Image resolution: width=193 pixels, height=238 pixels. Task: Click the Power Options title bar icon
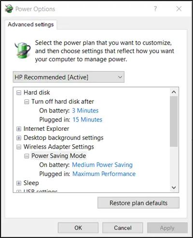tap(9, 9)
